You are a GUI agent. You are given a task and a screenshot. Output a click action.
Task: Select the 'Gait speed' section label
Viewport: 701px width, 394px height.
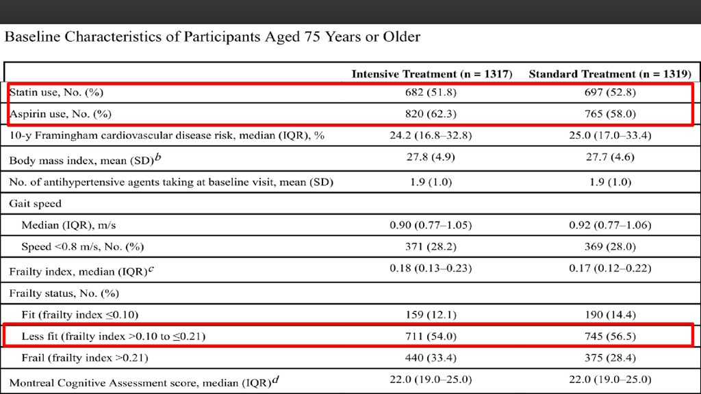(x=36, y=204)
